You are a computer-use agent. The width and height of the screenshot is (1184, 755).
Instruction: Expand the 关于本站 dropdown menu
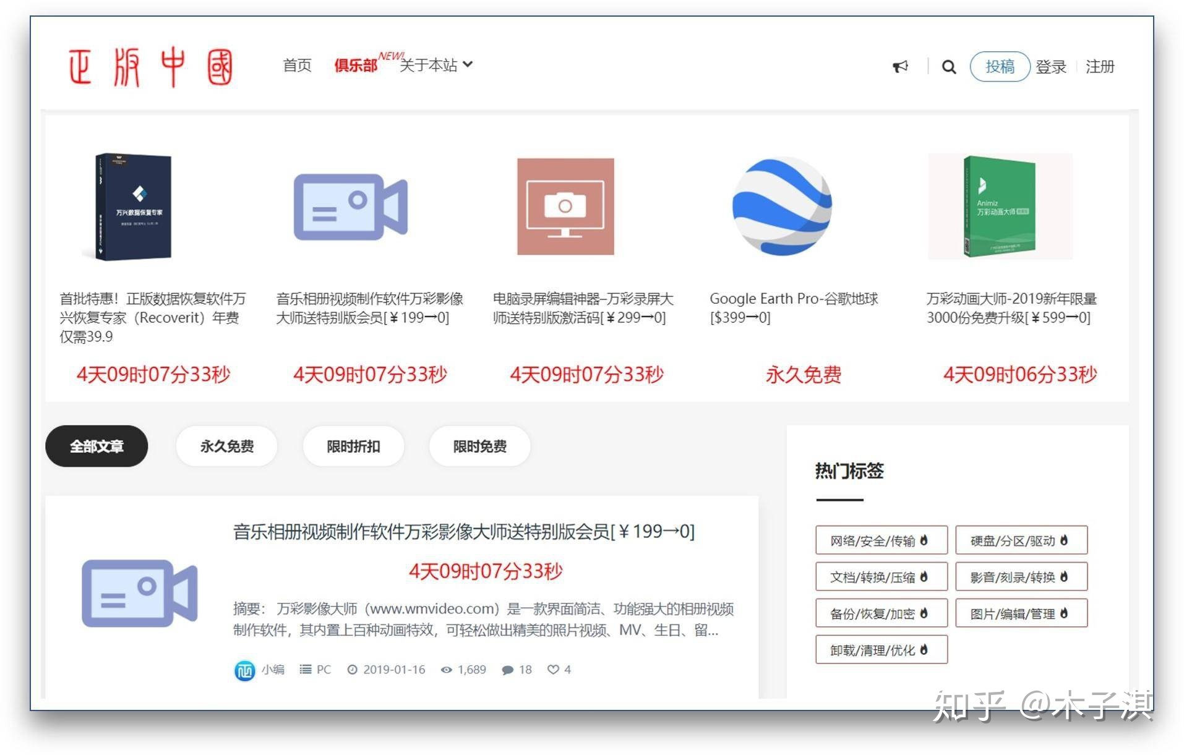click(436, 65)
